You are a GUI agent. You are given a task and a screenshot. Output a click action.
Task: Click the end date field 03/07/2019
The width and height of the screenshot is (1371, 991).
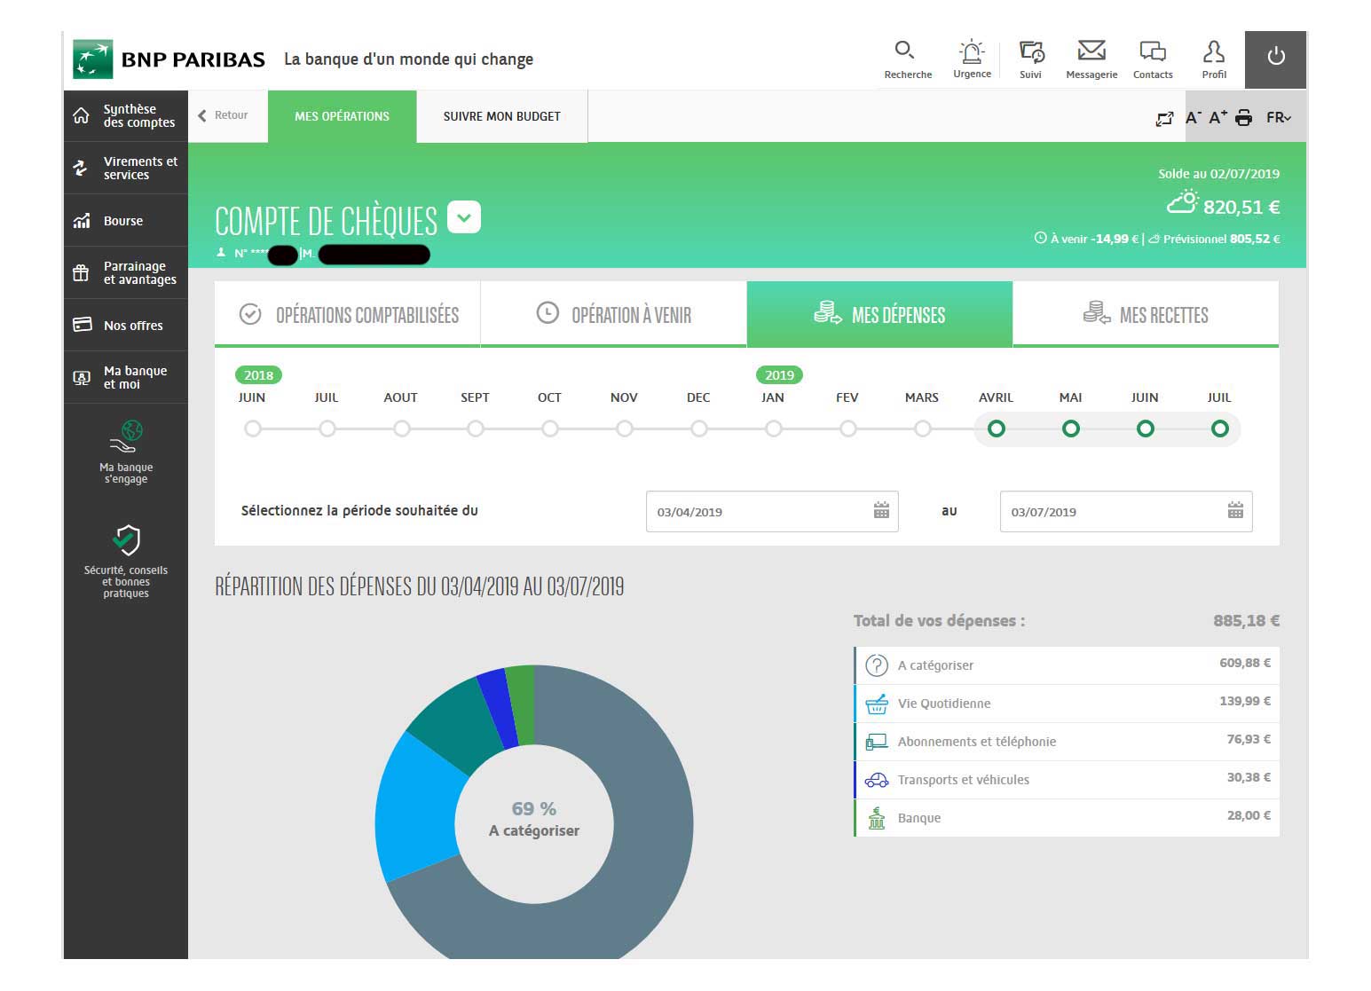[1126, 511]
